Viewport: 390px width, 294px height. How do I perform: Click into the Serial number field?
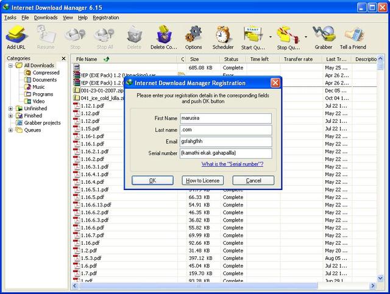(x=225, y=153)
